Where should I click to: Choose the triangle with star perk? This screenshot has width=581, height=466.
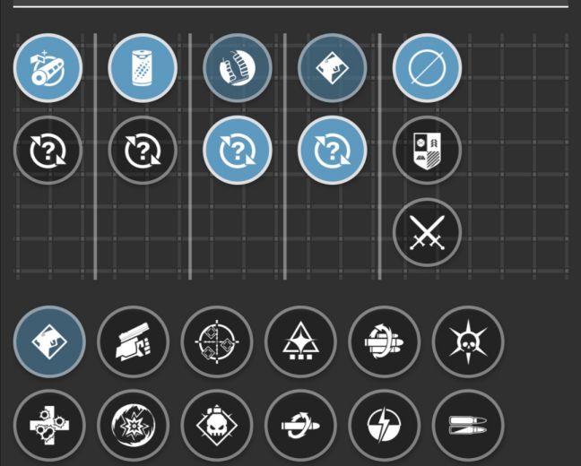[x=300, y=341]
